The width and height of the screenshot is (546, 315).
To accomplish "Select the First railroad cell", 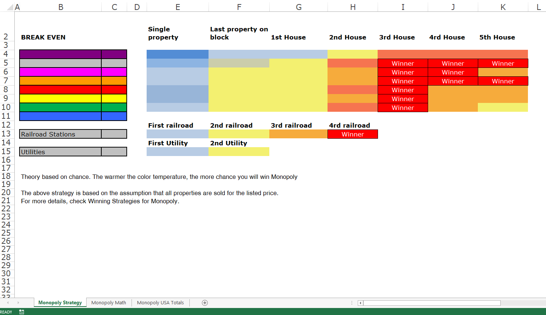I will pos(178,125).
